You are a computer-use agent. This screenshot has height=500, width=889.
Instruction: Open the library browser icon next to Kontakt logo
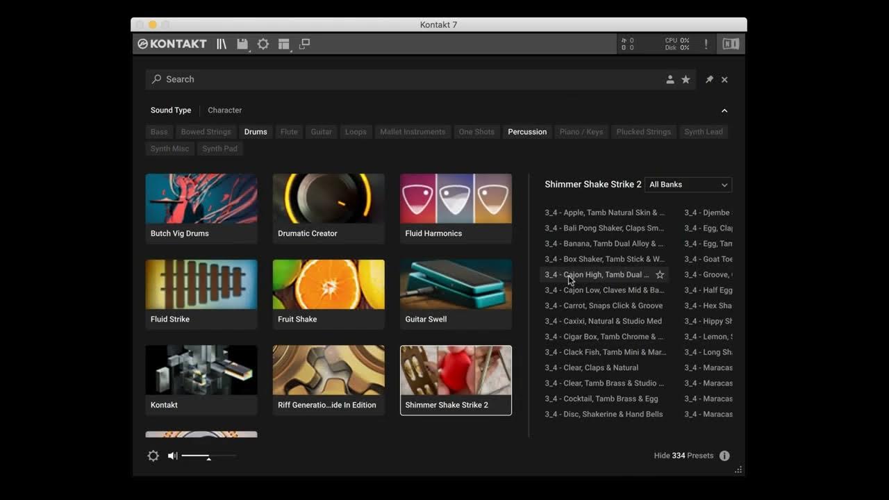coord(222,44)
